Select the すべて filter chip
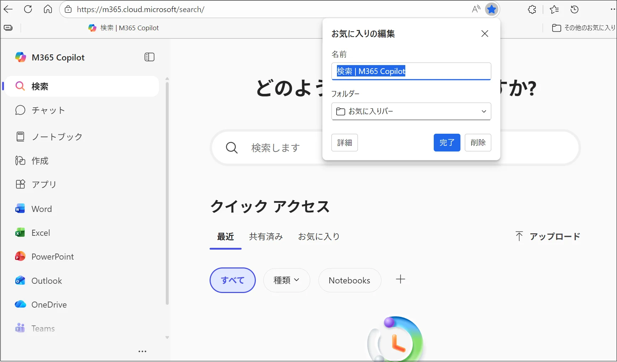The width and height of the screenshot is (617, 362). (233, 280)
